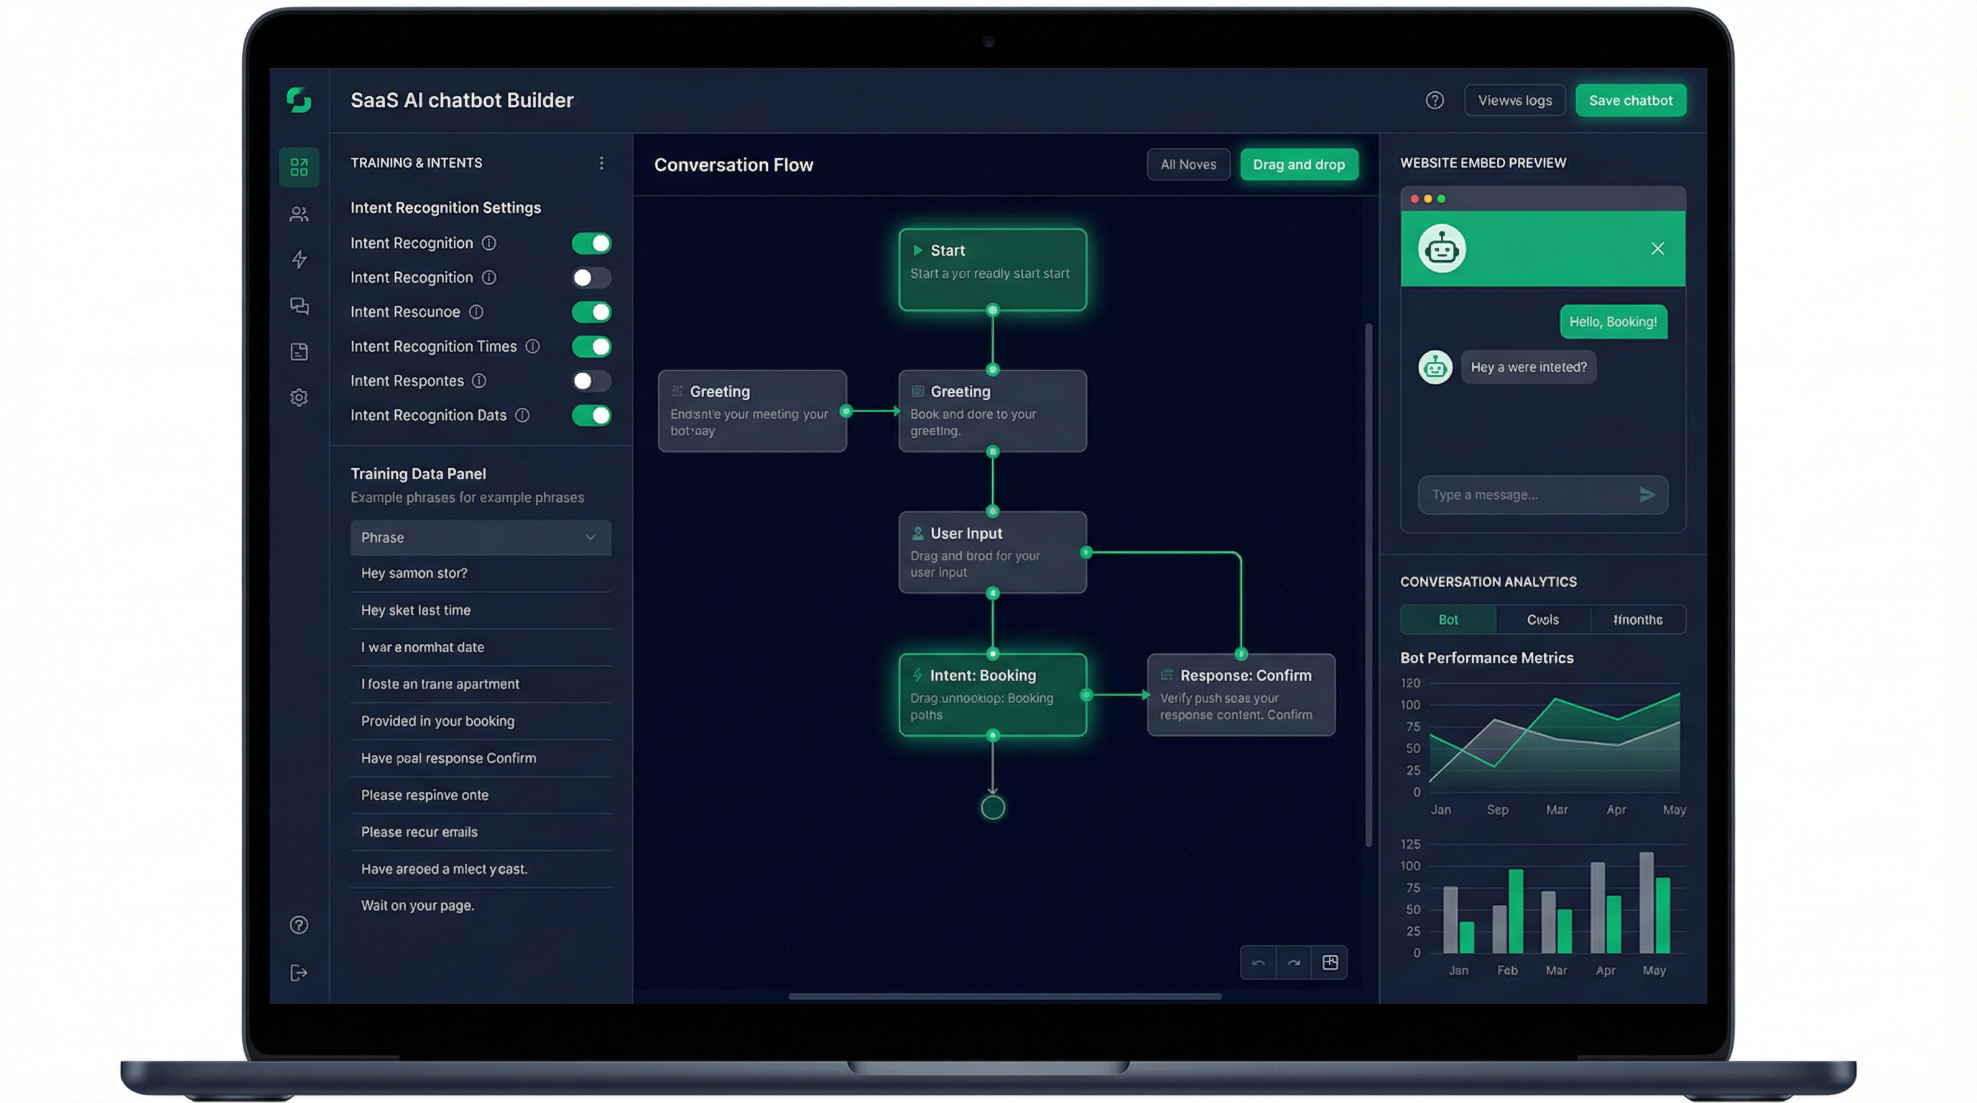The image size is (1977, 1103).
Task: Open Training & Intents three-dot menu
Action: click(x=601, y=162)
